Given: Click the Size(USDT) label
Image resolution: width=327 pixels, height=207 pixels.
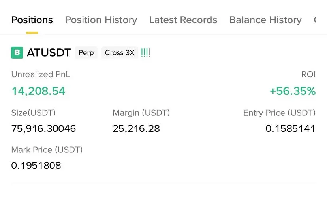Looking at the screenshot, I should [33, 113].
